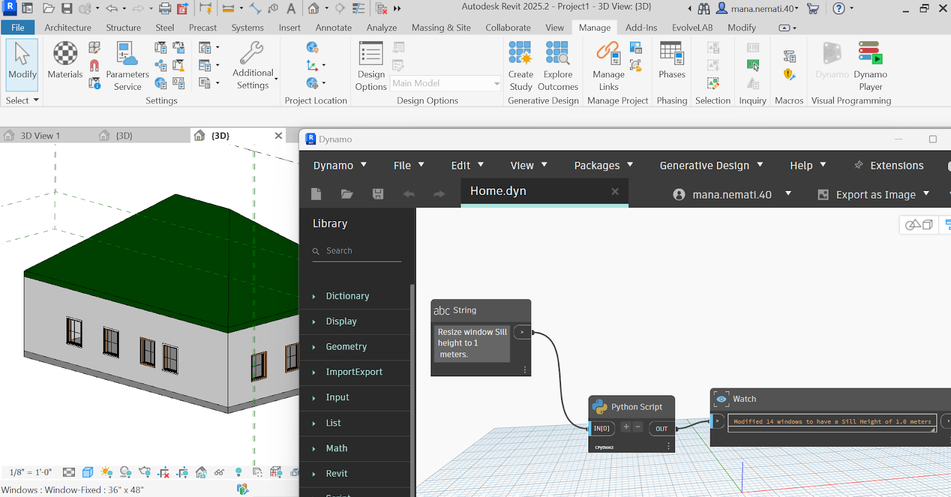The height and width of the screenshot is (497, 951).
Task: Switch to the Annotate ribbon tab
Action: pyautogui.click(x=333, y=27)
